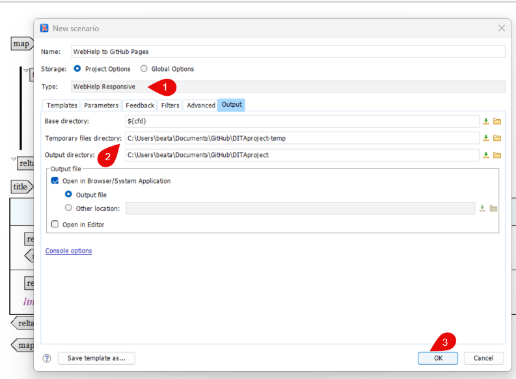This screenshot has height=379, width=516.
Task: Toggle Open in Browser/System Application checkbox
Action: [55, 181]
